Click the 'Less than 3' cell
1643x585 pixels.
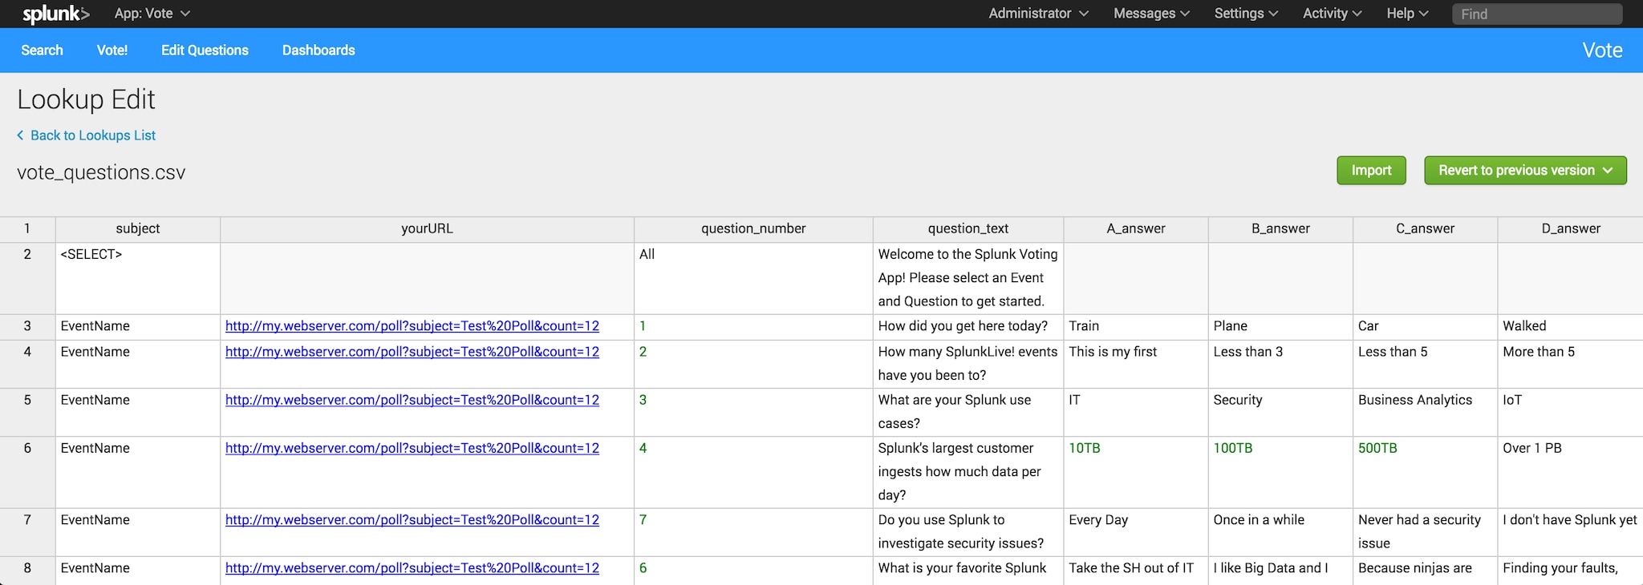(1280, 364)
